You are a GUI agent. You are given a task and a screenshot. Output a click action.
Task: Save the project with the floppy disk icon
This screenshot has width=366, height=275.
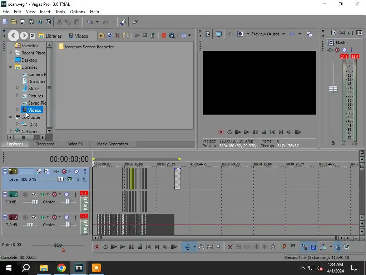[23, 22]
